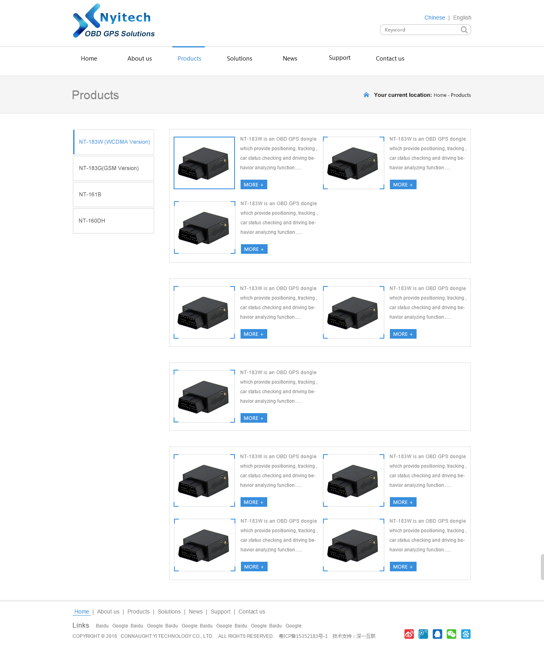
Task: Type in the Keyword search field
Action: [420, 30]
